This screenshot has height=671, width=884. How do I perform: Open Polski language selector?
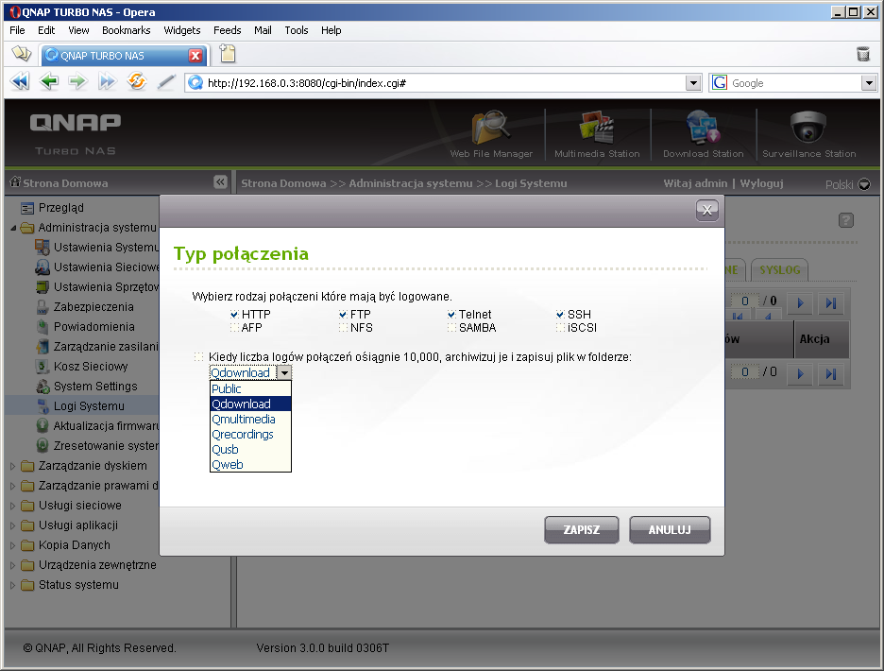point(847,184)
